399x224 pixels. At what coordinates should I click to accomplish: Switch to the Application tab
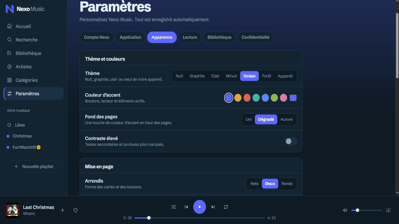click(130, 37)
